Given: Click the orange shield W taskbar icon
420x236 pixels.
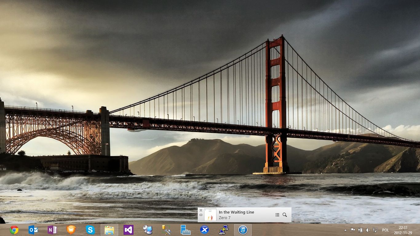Looking at the screenshot, I should tap(71, 230).
